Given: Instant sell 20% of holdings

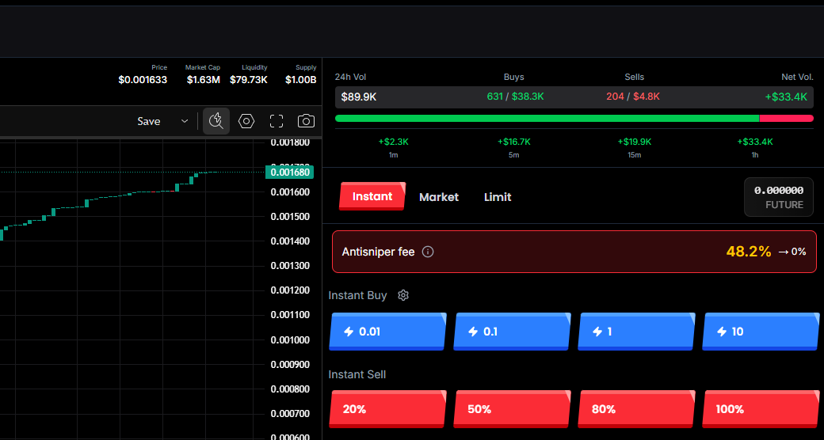Looking at the screenshot, I should click(x=387, y=409).
